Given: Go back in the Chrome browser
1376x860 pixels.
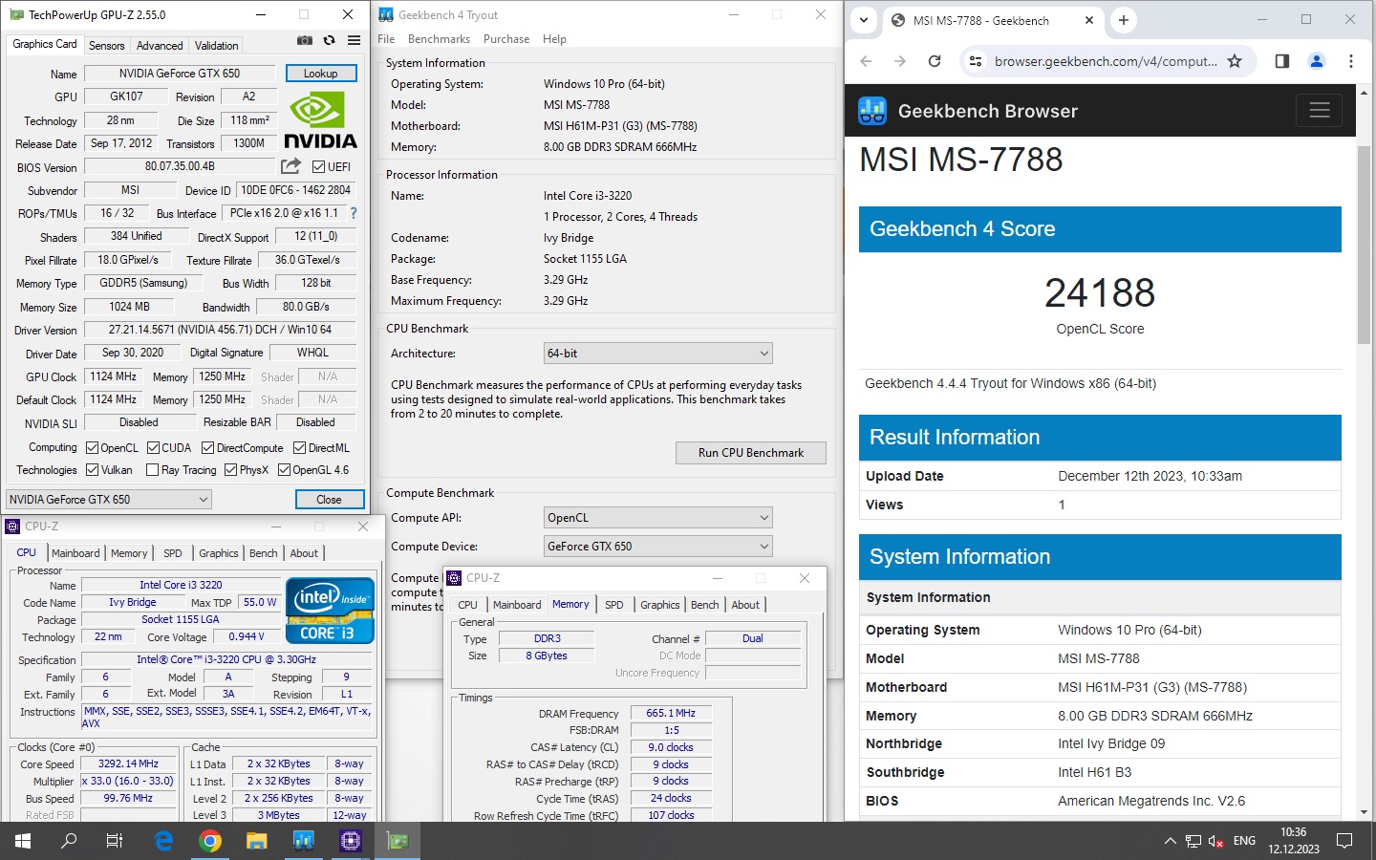Looking at the screenshot, I should pyautogui.click(x=866, y=61).
